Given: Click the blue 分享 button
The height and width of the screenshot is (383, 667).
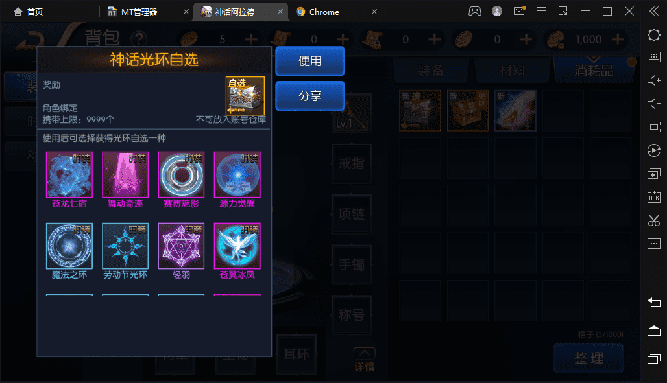Looking at the screenshot, I should [309, 96].
